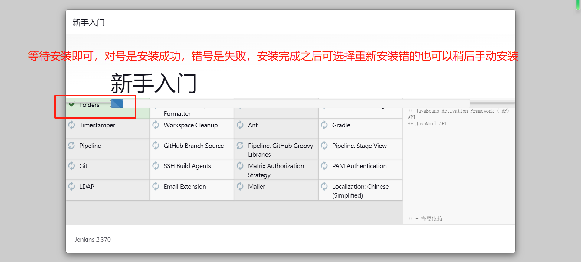Click the green checkmark beside Folders

(72, 104)
